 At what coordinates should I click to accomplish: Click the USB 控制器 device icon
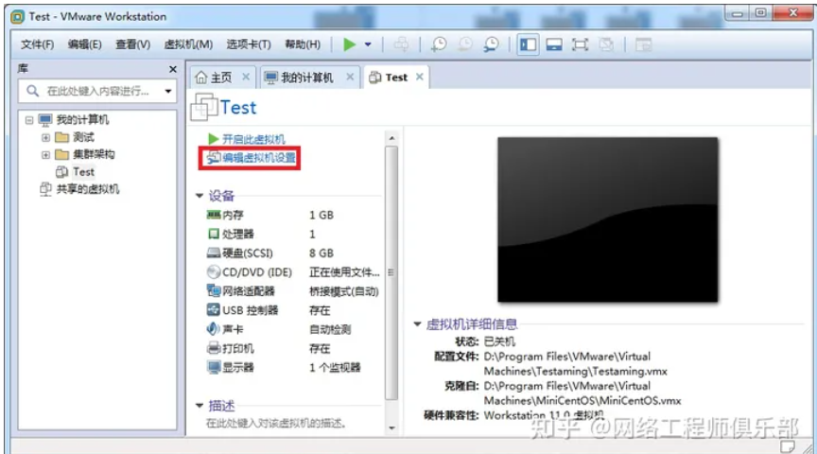(x=214, y=309)
